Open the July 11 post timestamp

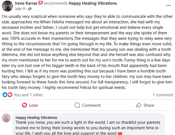[20, 9]
